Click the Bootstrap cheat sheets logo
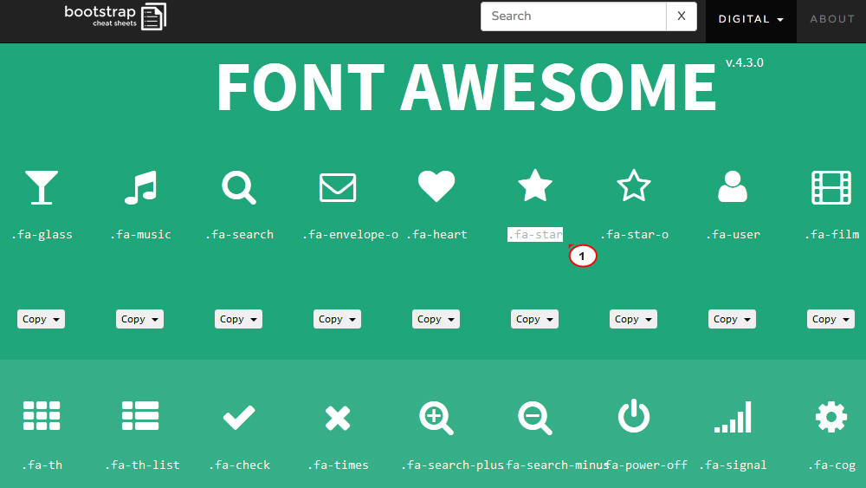The width and height of the screenshot is (866, 488). (115, 16)
